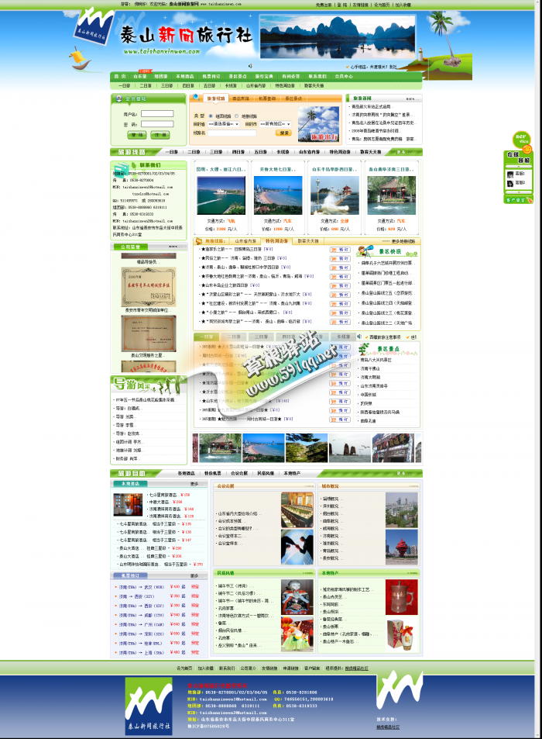Click the route icon left of 地接线路 tabs

[198, 241]
